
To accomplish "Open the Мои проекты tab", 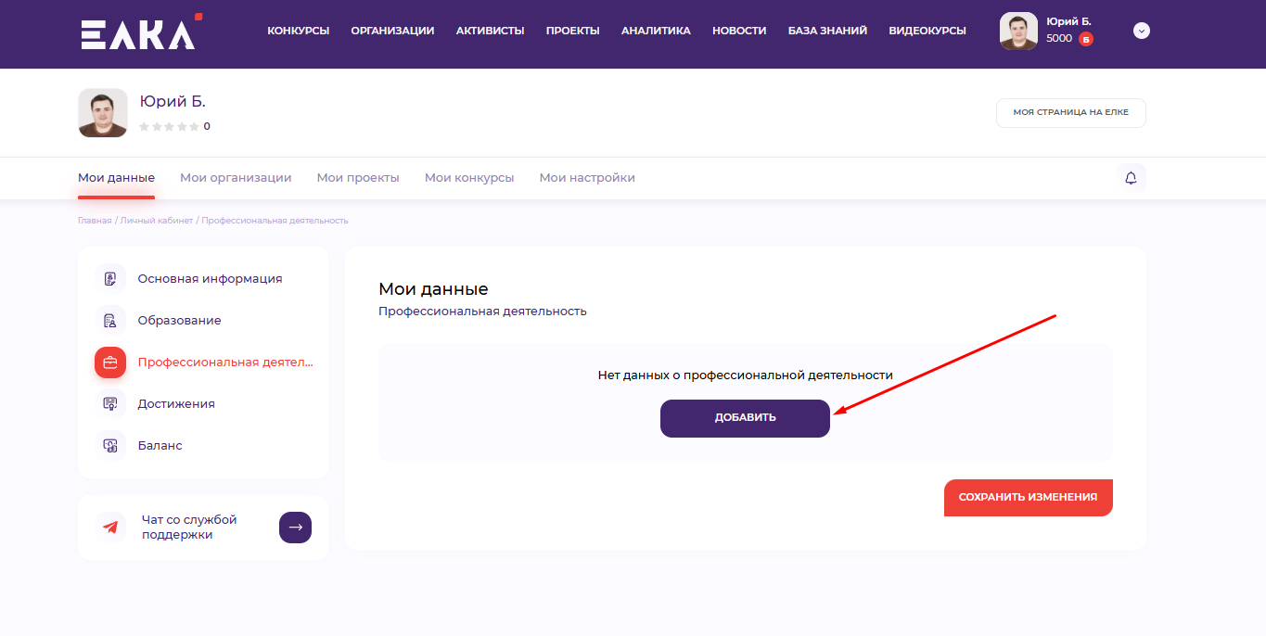I will pyautogui.click(x=358, y=178).
